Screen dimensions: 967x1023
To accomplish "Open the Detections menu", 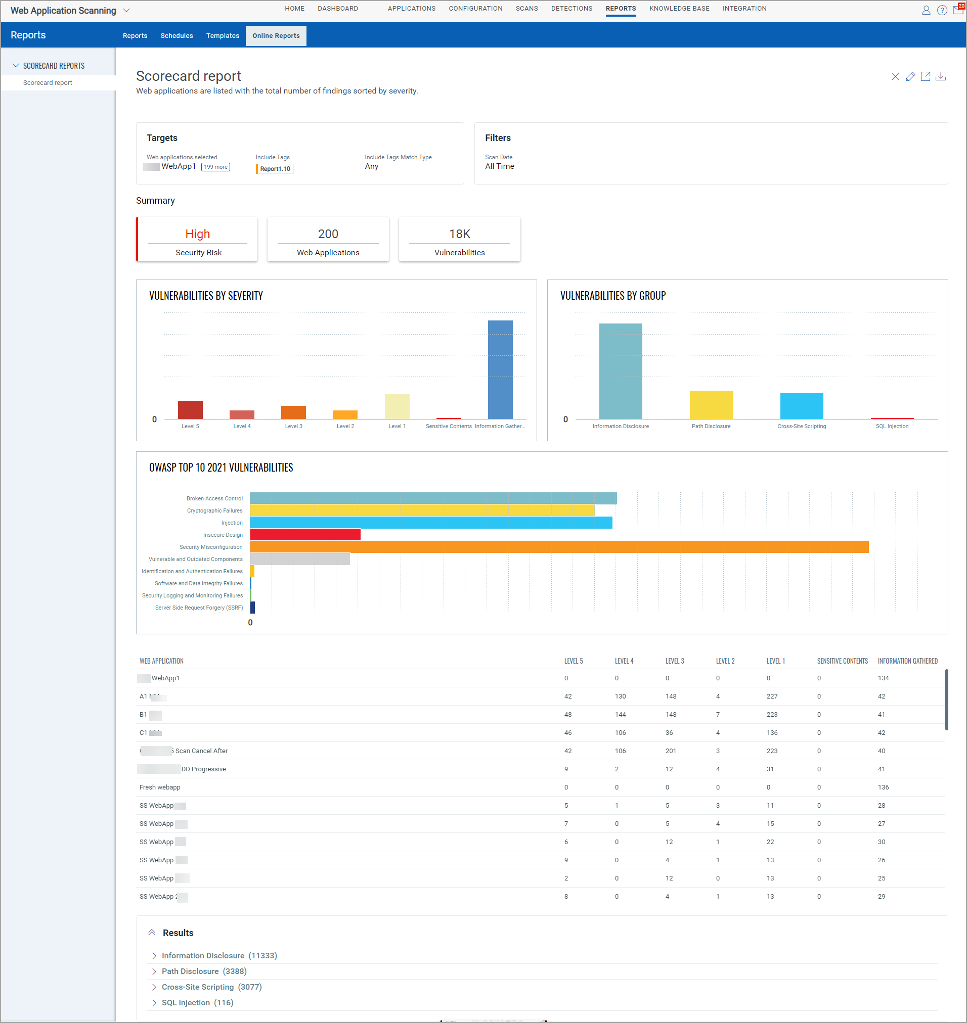I will click(571, 9).
